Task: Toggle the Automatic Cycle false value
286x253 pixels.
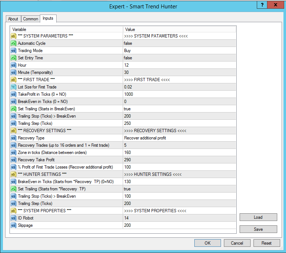Action: (x=179, y=43)
